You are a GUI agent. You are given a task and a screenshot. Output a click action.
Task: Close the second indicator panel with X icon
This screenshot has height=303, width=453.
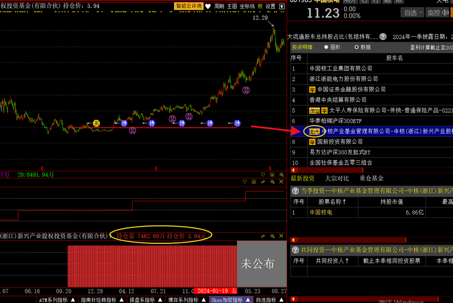click(x=281, y=182)
